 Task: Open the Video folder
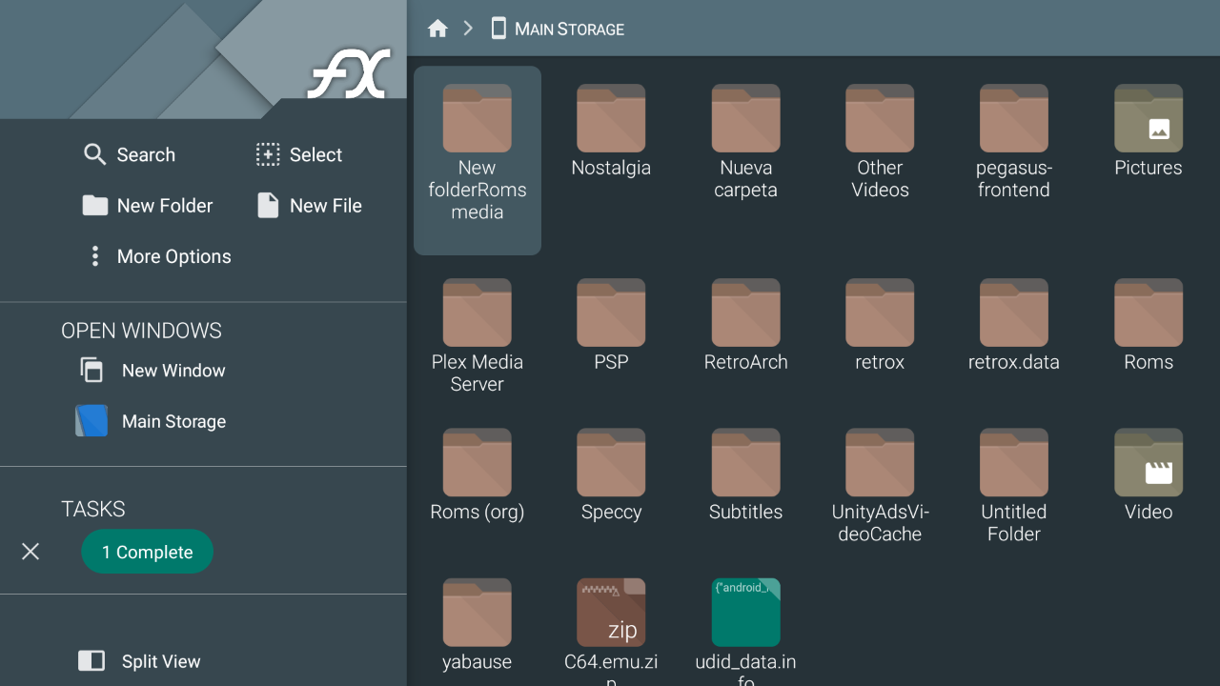pos(1149,475)
